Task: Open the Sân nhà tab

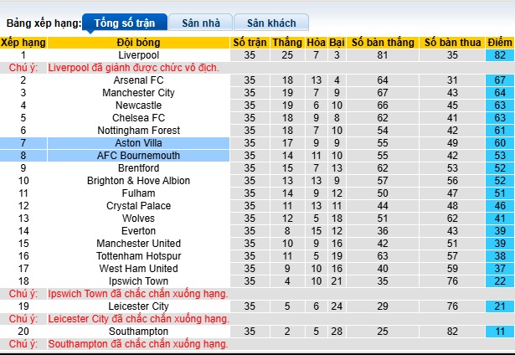Action: click(x=200, y=23)
